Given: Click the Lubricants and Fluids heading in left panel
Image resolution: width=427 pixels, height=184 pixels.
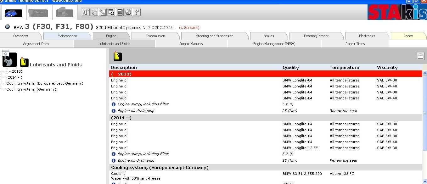Looking at the screenshot, I should pyautogui.click(x=56, y=65).
